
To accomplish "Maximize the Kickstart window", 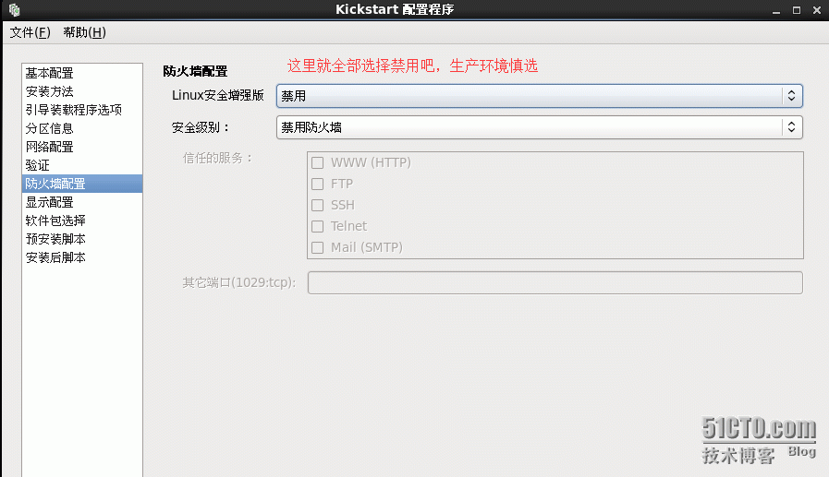I will tap(797, 10).
